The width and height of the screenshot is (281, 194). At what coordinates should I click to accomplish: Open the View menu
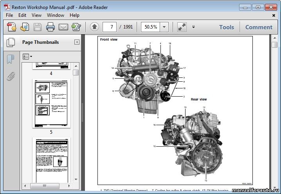coord(36,15)
